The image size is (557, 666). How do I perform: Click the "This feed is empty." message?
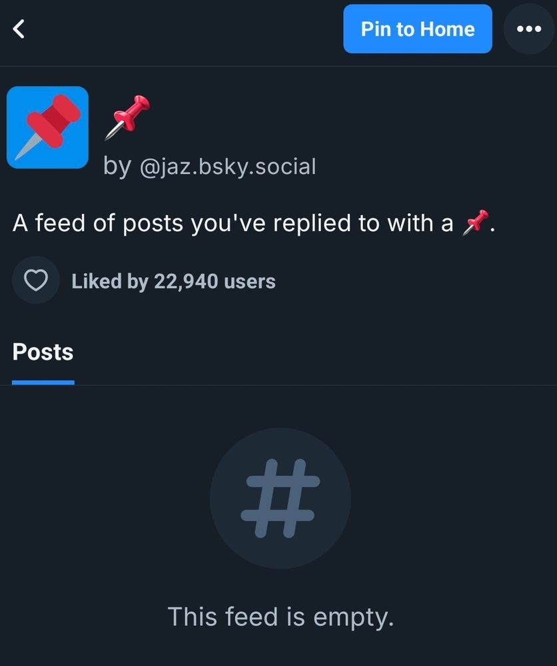coord(280,617)
